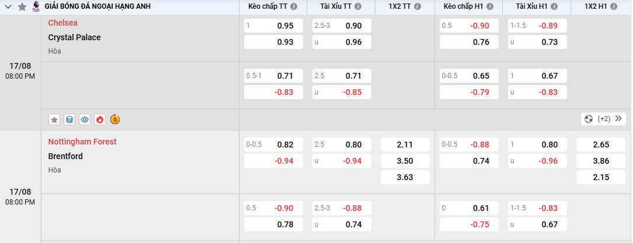Click info icon next to 1X2 H1
The image size is (633, 243).
pos(615,7)
